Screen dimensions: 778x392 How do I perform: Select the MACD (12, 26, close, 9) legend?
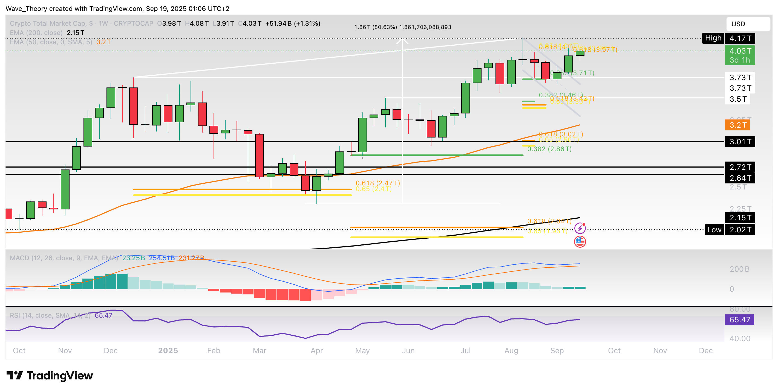coord(64,258)
